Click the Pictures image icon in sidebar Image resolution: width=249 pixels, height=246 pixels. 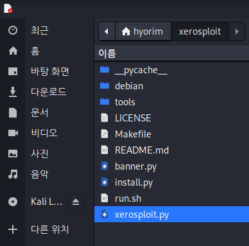click(x=13, y=154)
